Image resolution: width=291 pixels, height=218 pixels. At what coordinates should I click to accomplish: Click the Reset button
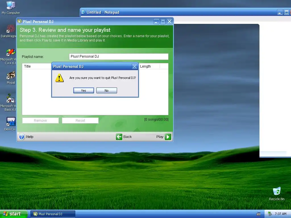click(x=80, y=120)
